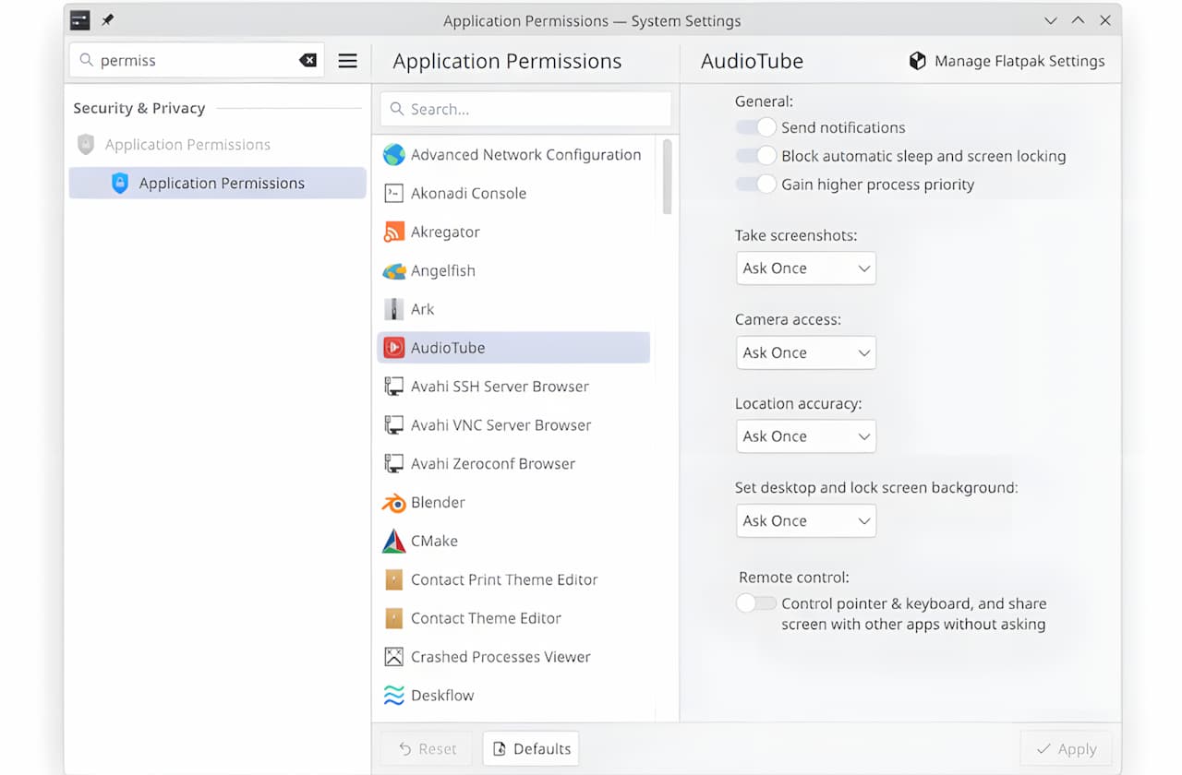Pin the window with pin icon
1182x775 pixels.
pyautogui.click(x=108, y=20)
